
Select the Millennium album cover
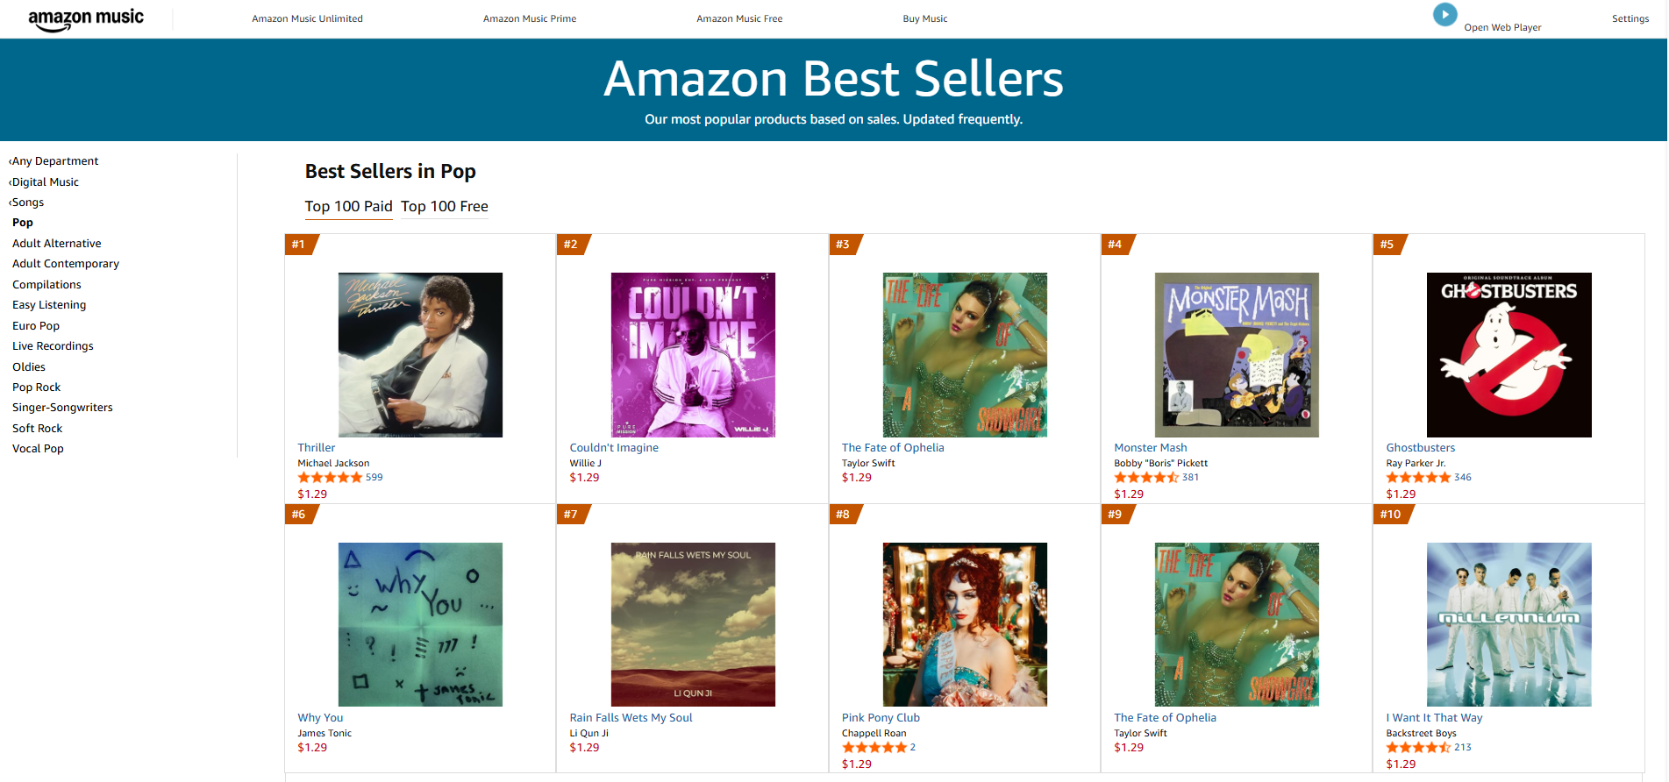[x=1509, y=624]
